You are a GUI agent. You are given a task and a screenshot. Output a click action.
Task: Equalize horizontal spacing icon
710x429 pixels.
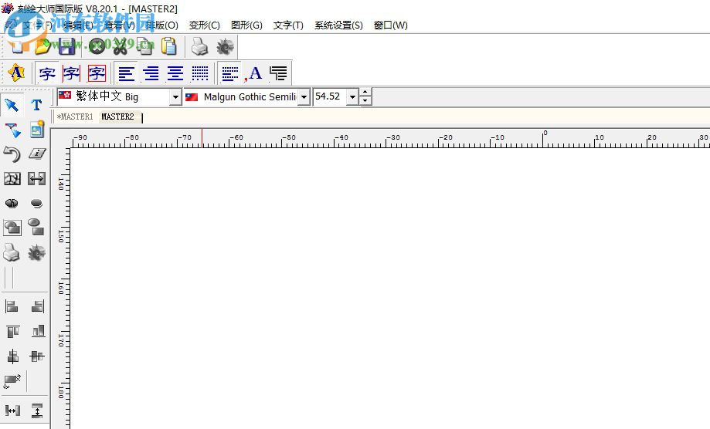tap(12, 410)
